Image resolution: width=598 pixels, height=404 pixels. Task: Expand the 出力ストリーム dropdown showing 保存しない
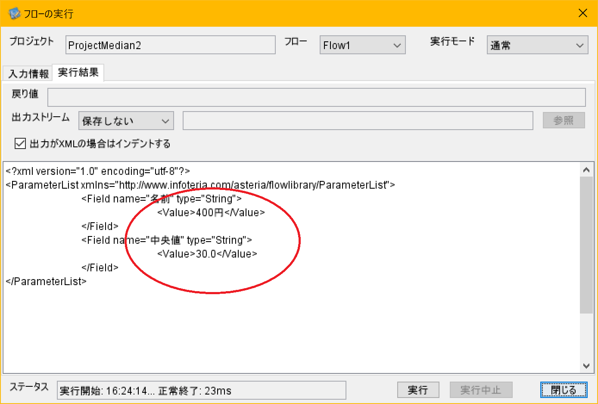pyautogui.click(x=126, y=121)
